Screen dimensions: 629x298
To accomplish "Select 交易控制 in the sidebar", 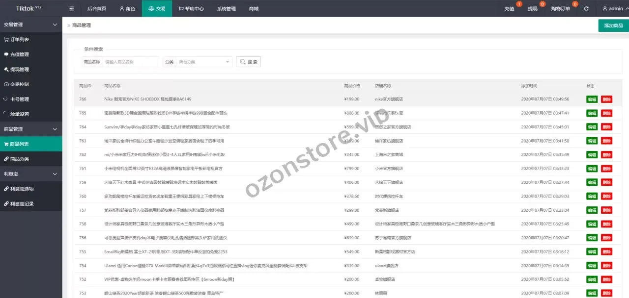I will [20, 84].
